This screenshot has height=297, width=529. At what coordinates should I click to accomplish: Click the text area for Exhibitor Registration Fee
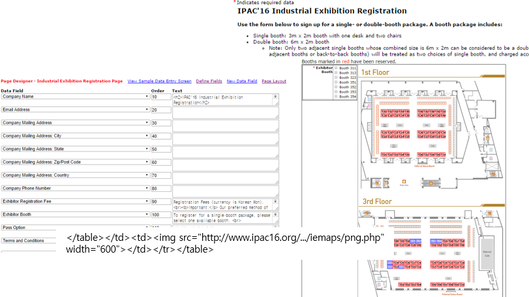click(225, 204)
